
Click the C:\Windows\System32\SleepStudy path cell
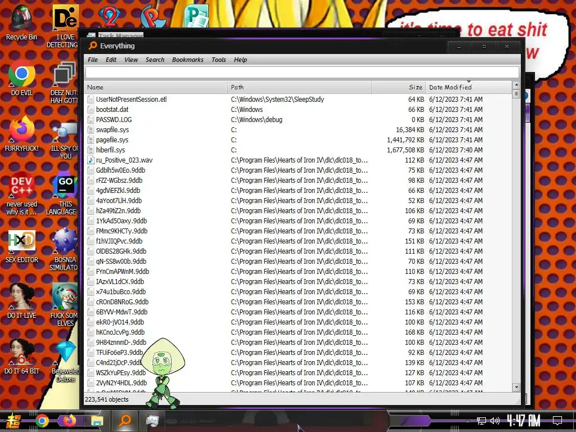click(x=277, y=99)
